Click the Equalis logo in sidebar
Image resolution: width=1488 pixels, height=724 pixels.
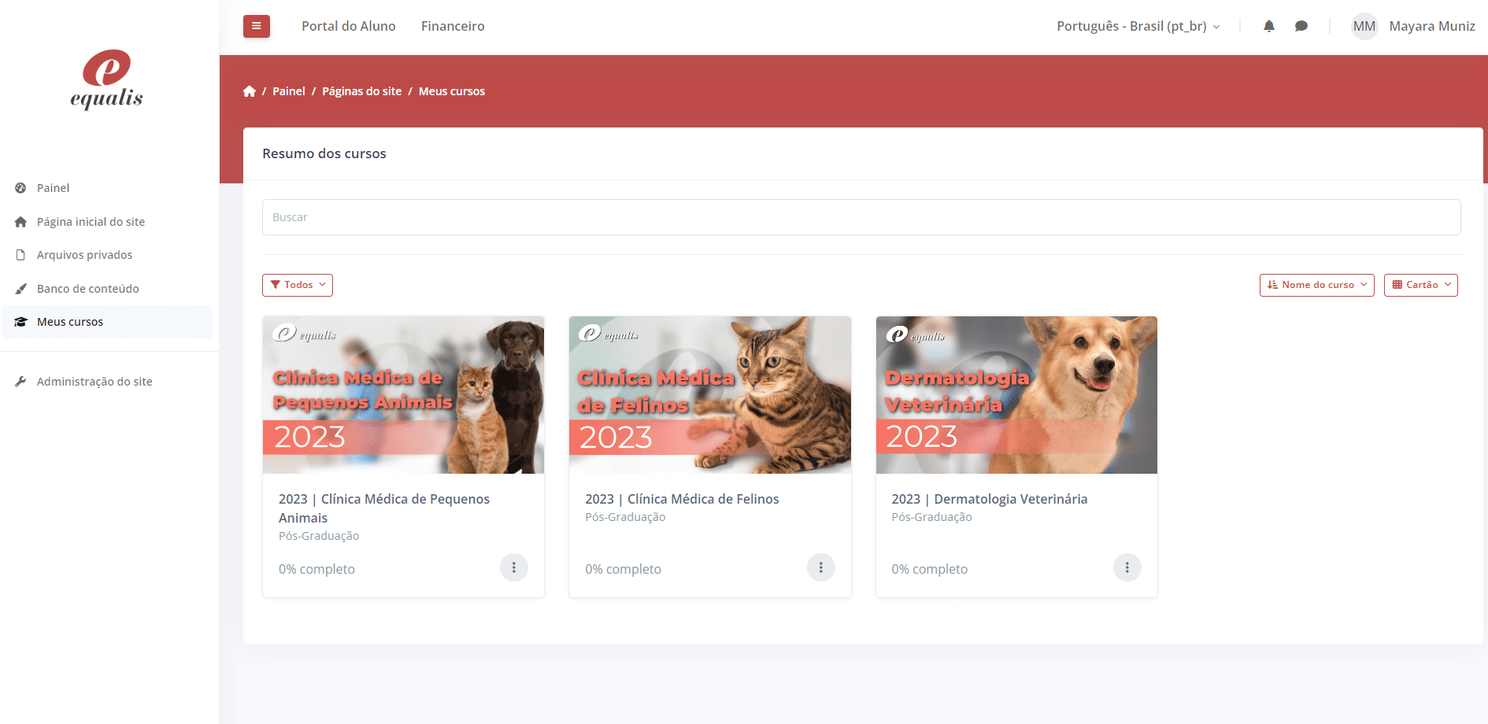point(106,79)
